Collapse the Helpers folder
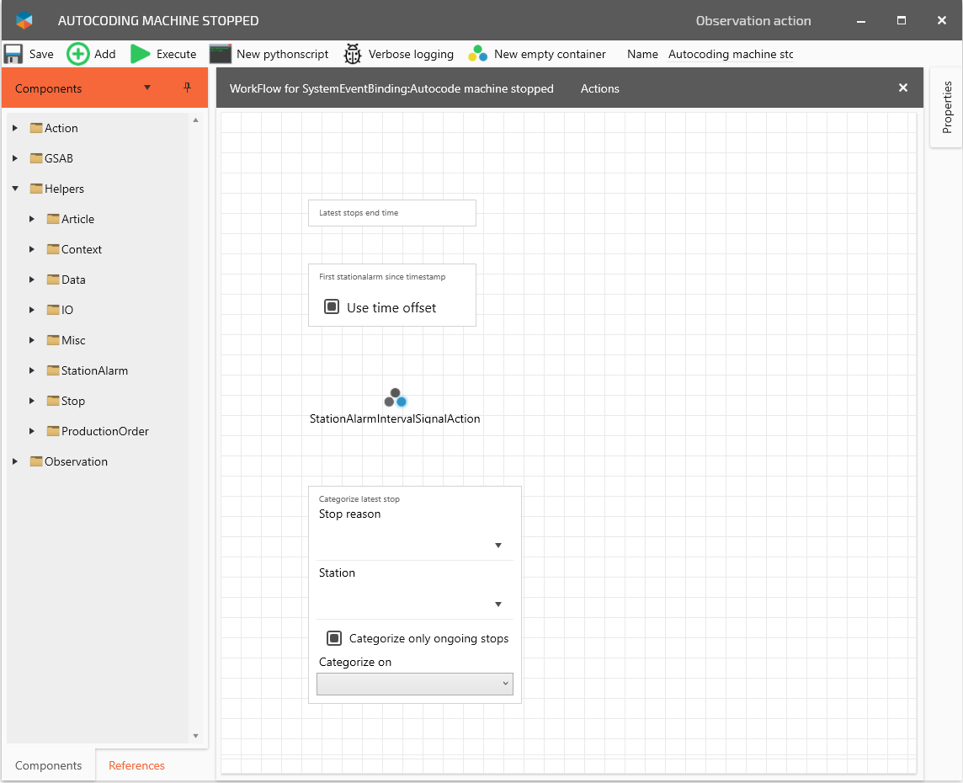The width and height of the screenshot is (963, 783). [15, 189]
